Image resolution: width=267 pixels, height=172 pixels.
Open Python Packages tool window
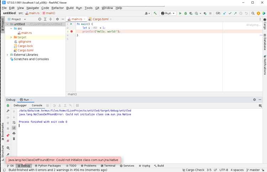tap(48, 166)
